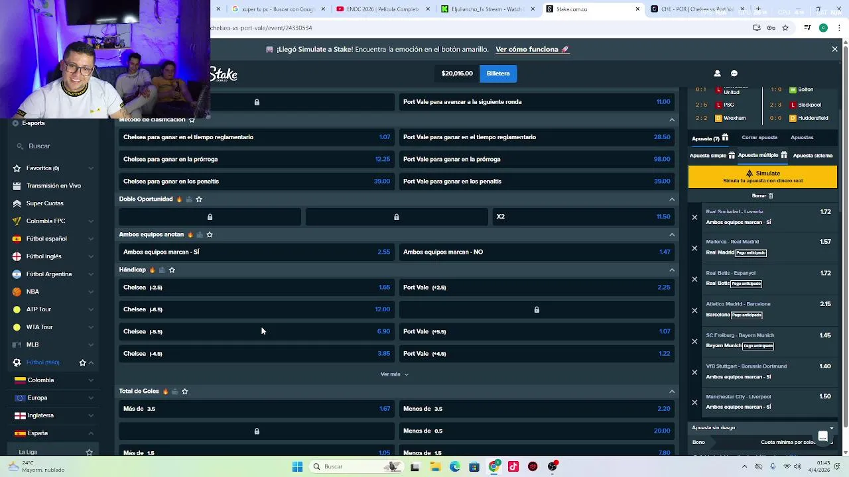Select Ambos equipos marcan - SÍ odds
This screenshot has height=477, width=849.
[257, 252]
